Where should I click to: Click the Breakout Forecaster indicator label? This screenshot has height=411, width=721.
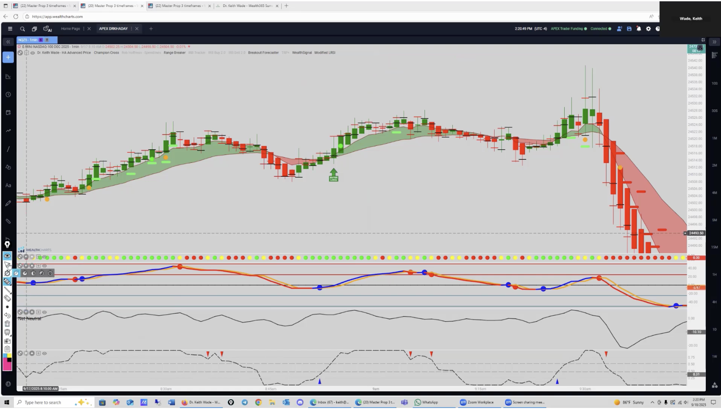point(263,53)
